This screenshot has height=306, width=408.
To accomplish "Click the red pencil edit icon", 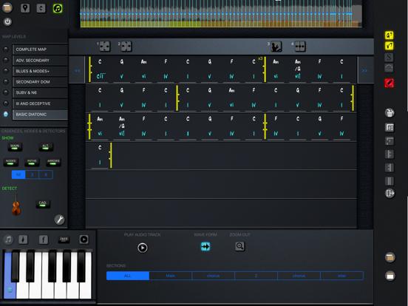I will 389,83.
